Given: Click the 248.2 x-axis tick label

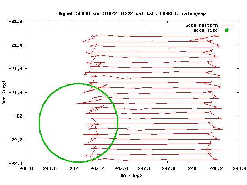Looking at the screenshot, I should coord(216,168).
